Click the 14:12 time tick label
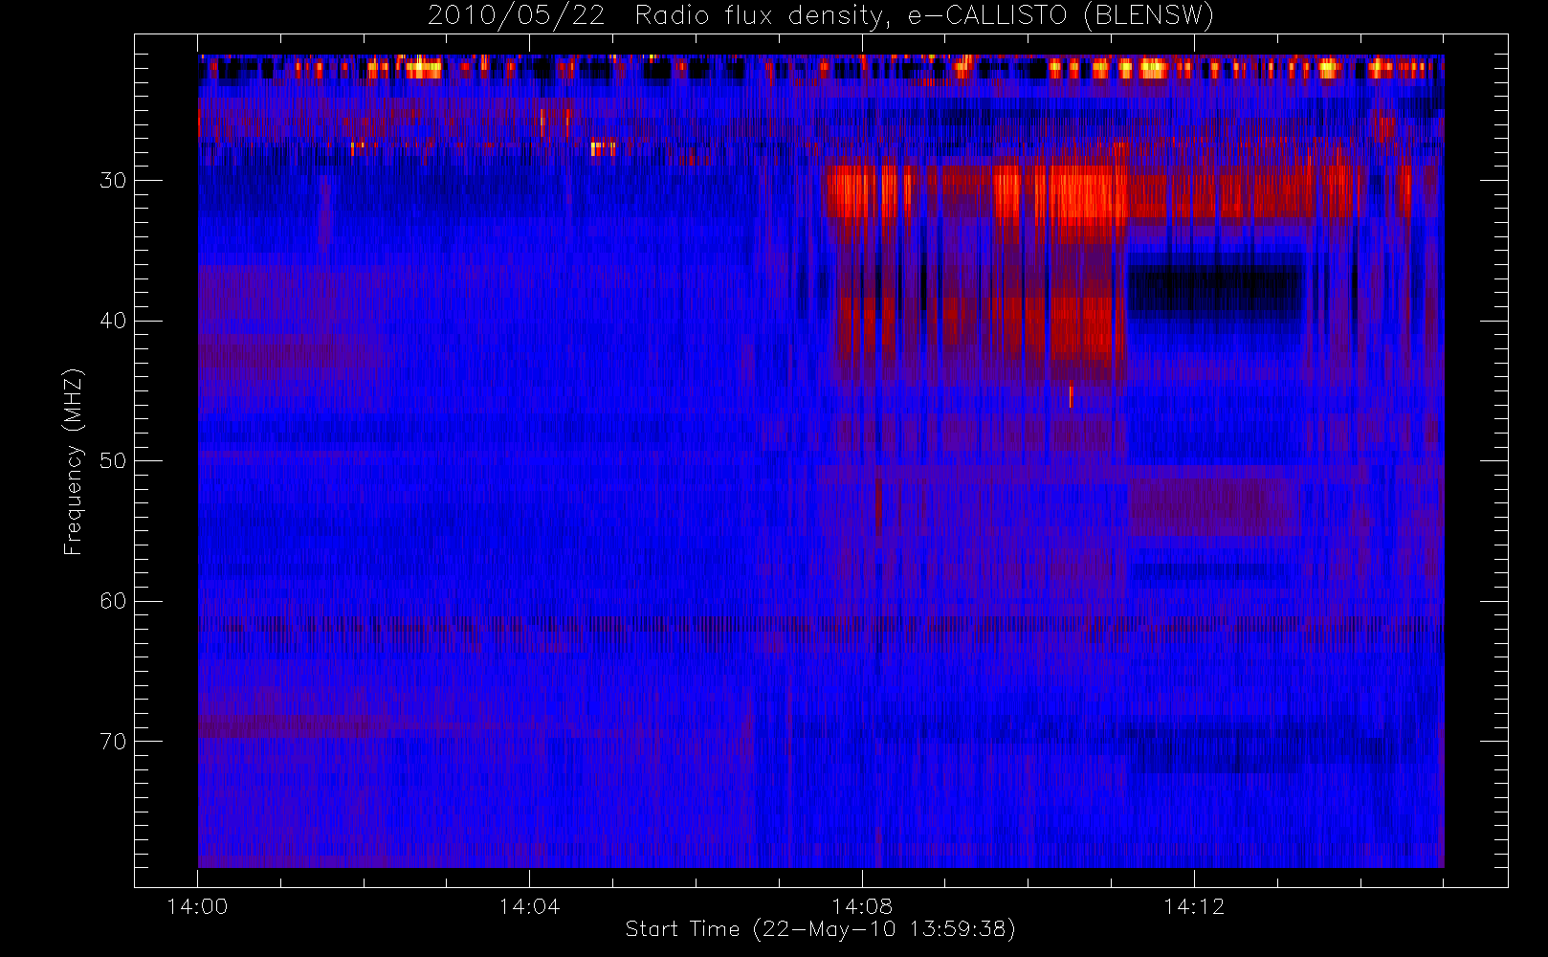 (x=1193, y=906)
